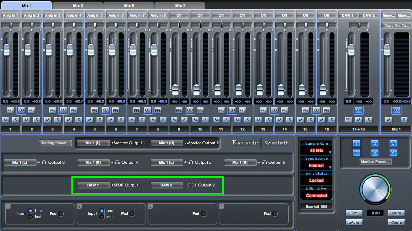The width and height of the screenshot is (412, 231).
Task: Click the channel 1 volume fader
Action: click(6, 50)
